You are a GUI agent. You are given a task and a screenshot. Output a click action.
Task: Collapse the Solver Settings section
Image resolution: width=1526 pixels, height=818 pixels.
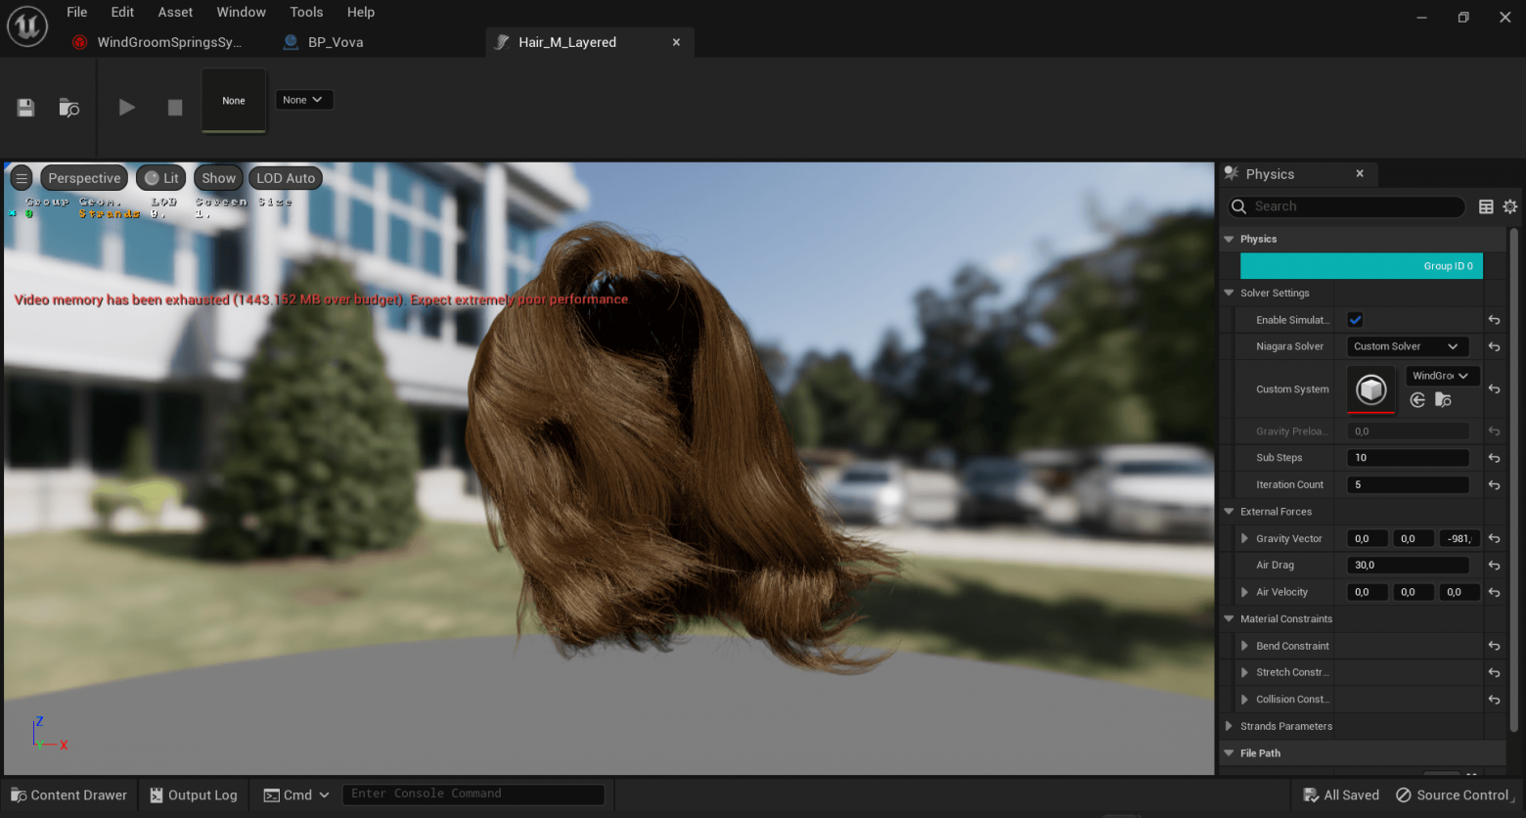click(x=1229, y=293)
